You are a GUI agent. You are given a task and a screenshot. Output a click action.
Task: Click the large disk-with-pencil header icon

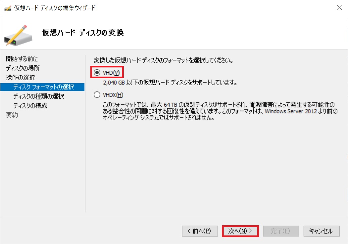coord(18,36)
